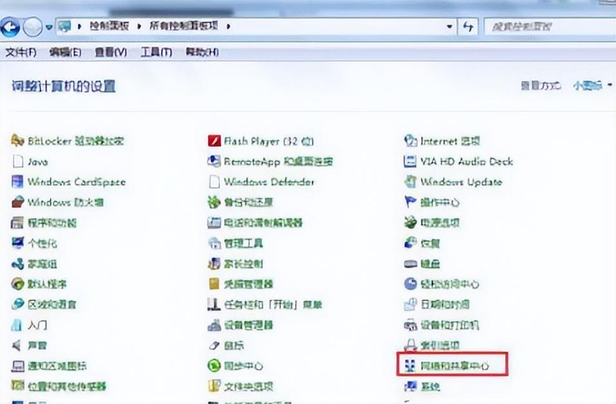Open the 查看(V) menu

[111, 52]
